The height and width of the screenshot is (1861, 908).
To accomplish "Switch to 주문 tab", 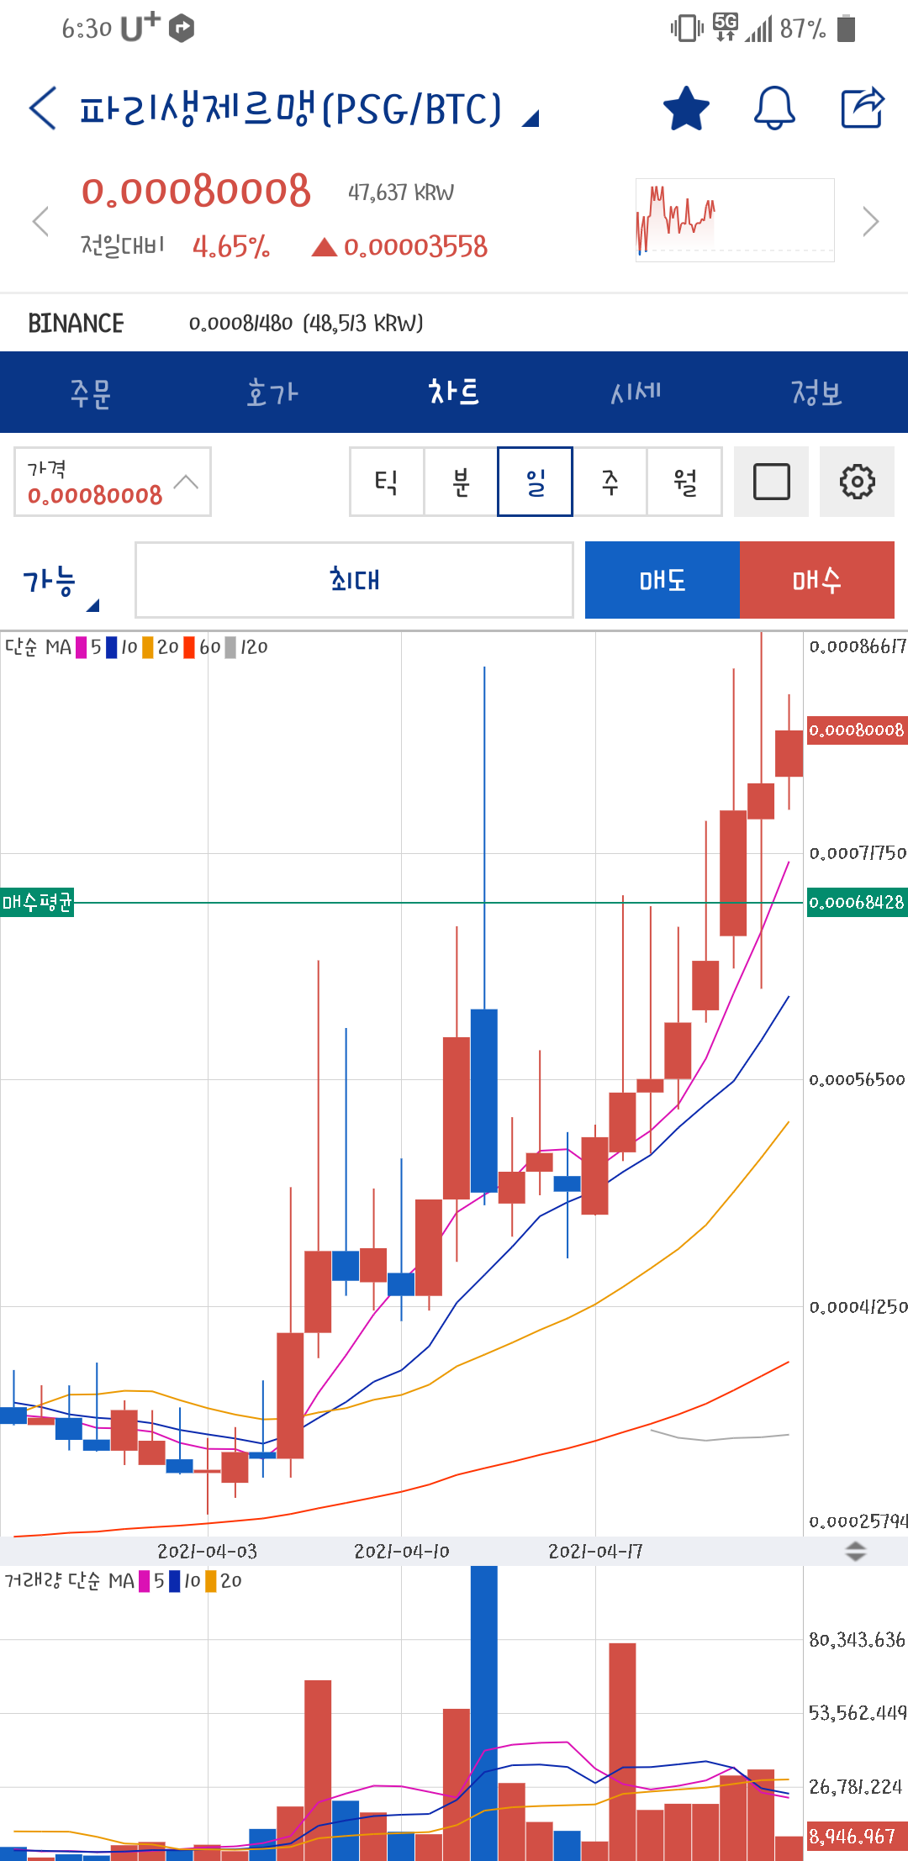I will point(91,393).
